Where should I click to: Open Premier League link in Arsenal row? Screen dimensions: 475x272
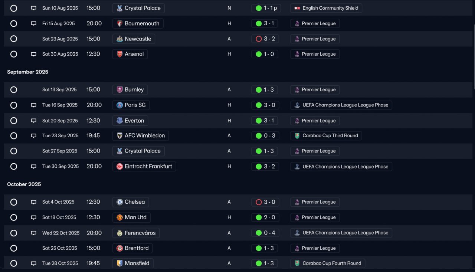[315, 54]
